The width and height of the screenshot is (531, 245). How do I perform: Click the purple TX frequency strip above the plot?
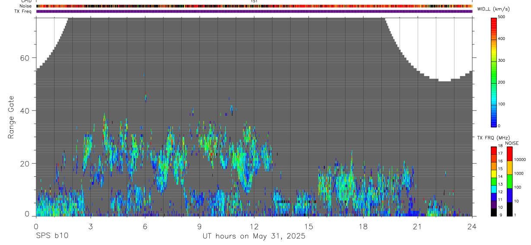[x=254, y=11]
